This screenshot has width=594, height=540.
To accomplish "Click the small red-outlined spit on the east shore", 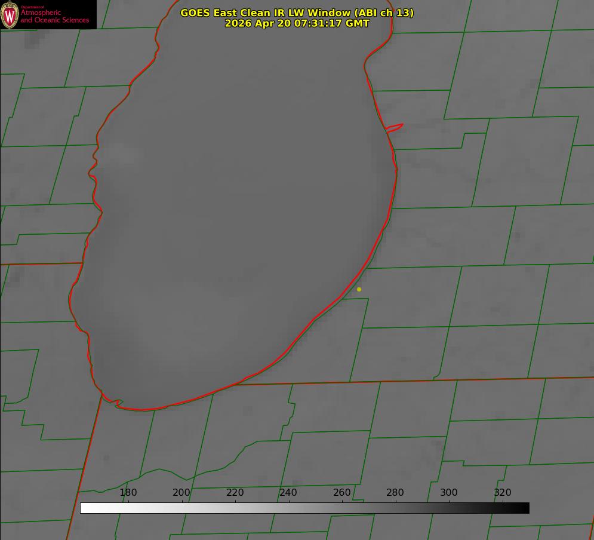I will point(395,128).
